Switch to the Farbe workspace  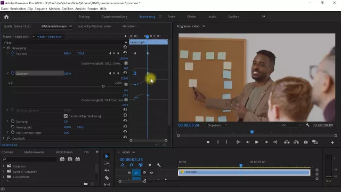tap(172, 17)
